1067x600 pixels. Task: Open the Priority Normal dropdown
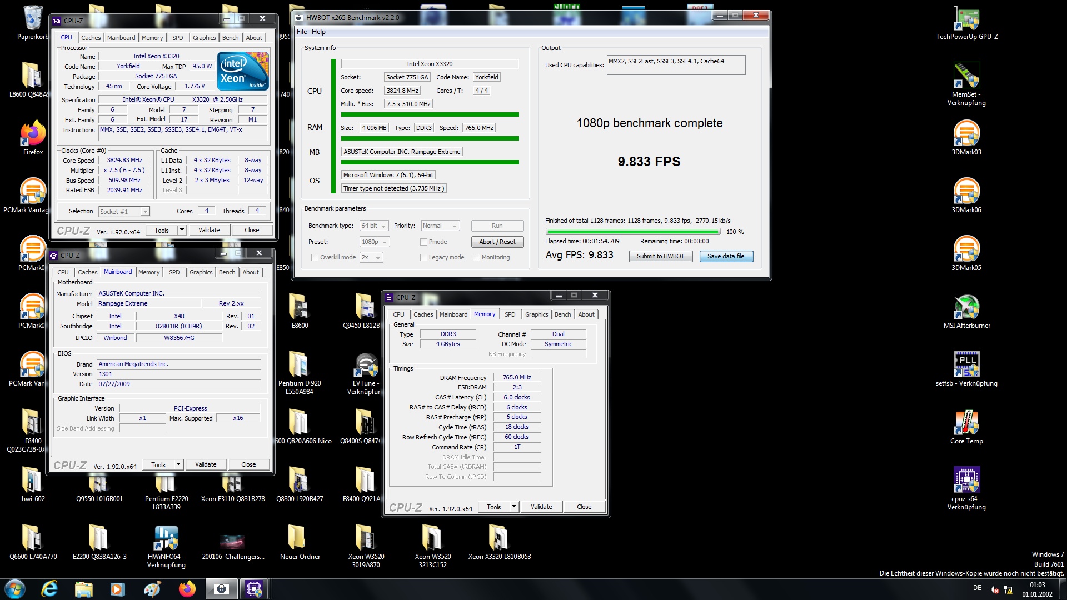(441, 226)
